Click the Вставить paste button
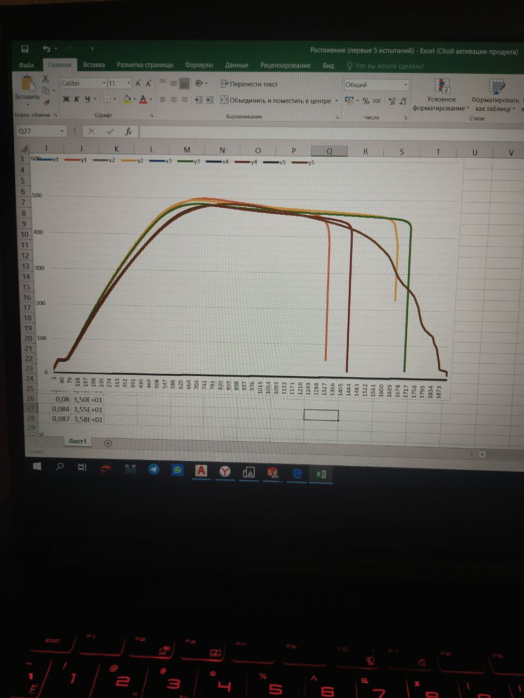 27,89
